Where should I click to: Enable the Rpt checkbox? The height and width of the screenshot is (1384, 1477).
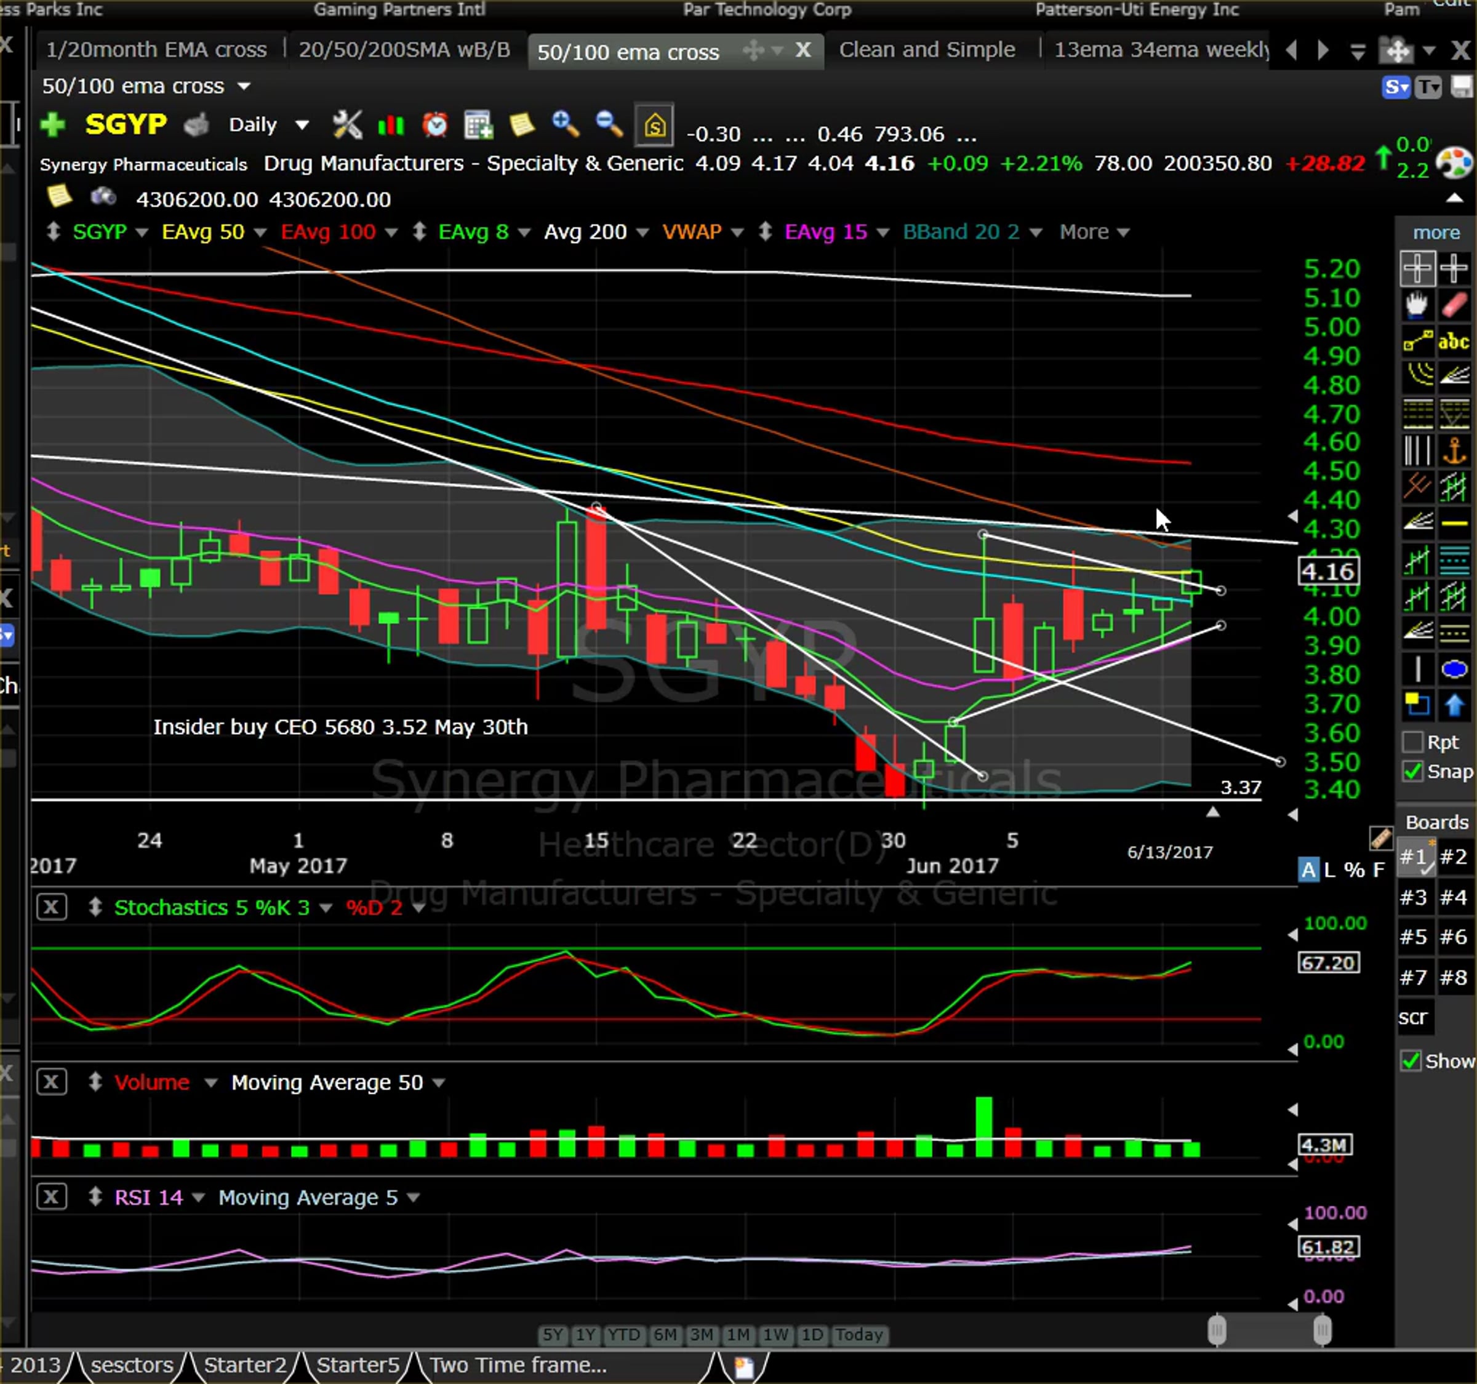tap(1412, 742)
